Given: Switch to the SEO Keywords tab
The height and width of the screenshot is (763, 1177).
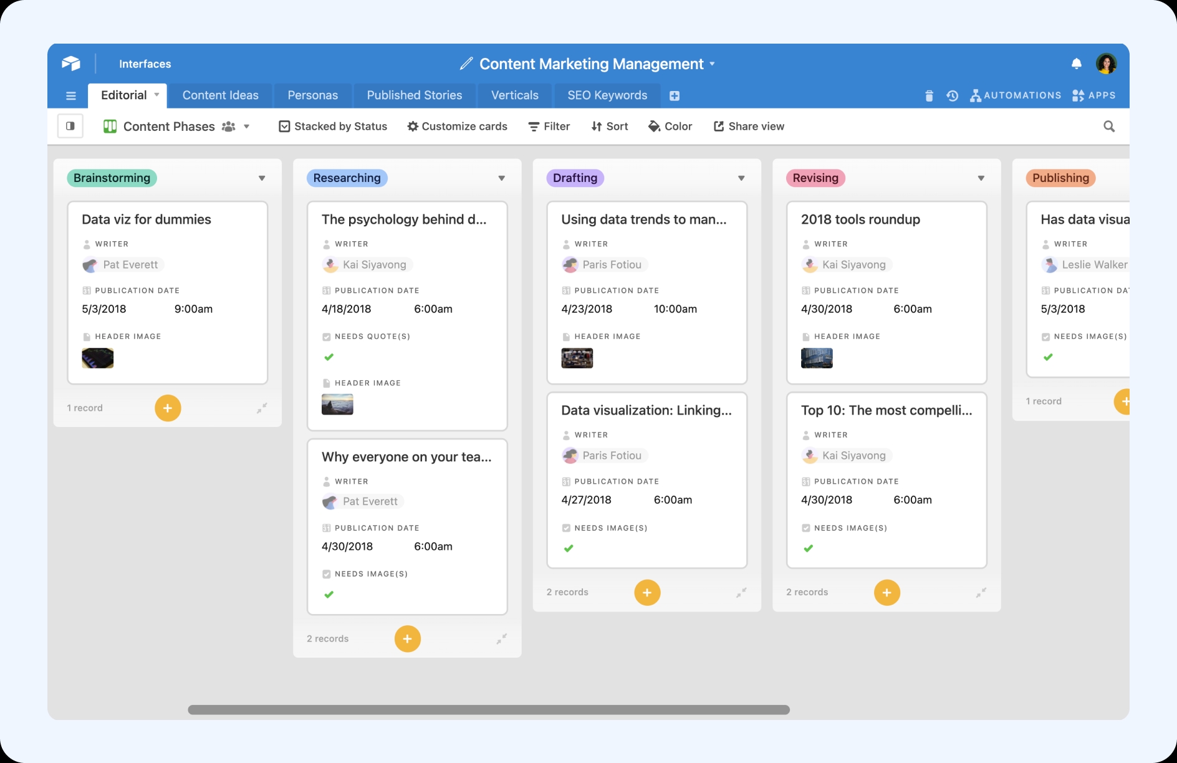Looking at the screenshot, I should [607, 95].
